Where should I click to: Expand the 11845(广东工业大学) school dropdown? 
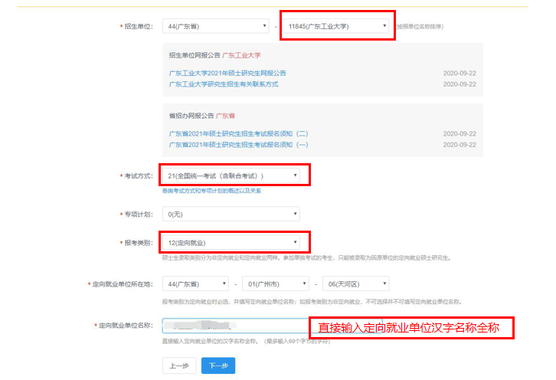[x=337, y=26]
